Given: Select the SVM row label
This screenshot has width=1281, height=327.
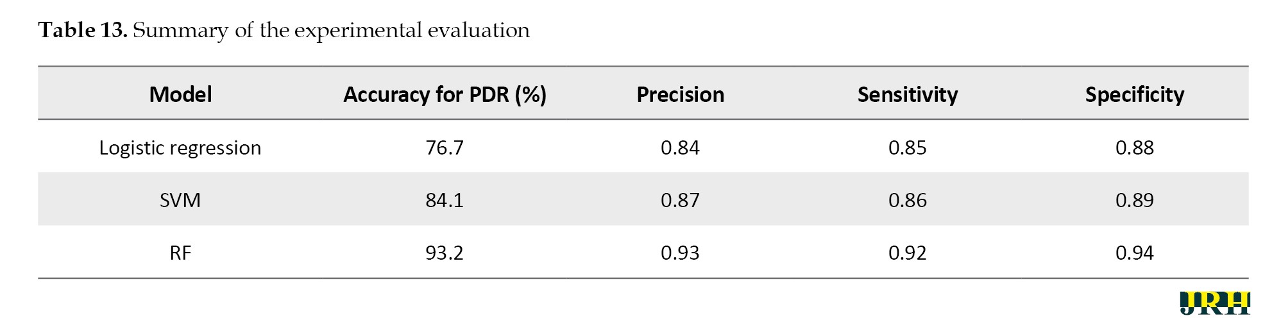Looking at the screenshot, I should click(180, 201).
